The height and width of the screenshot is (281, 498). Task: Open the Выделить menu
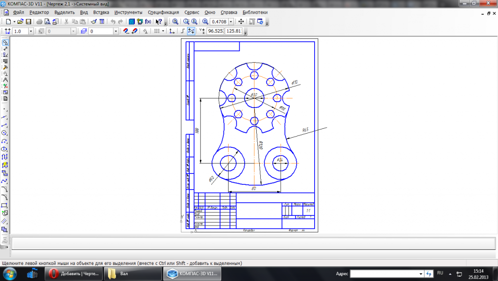point(65,12)
